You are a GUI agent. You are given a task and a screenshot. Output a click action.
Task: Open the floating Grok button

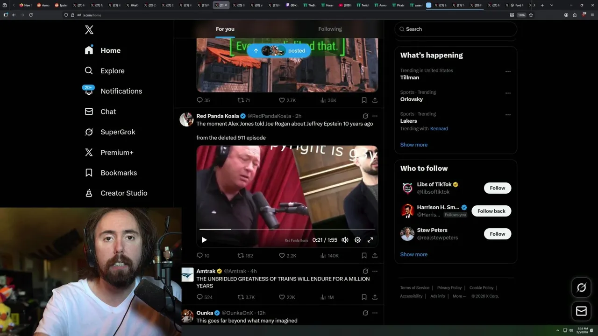582,288
